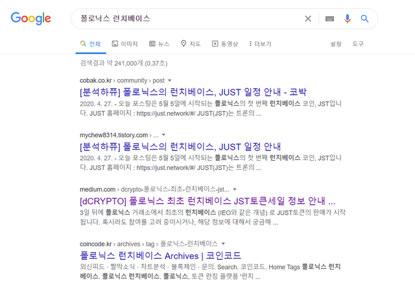Click the mychew8314.tistory.com breadcrumb

pos(119,135)
